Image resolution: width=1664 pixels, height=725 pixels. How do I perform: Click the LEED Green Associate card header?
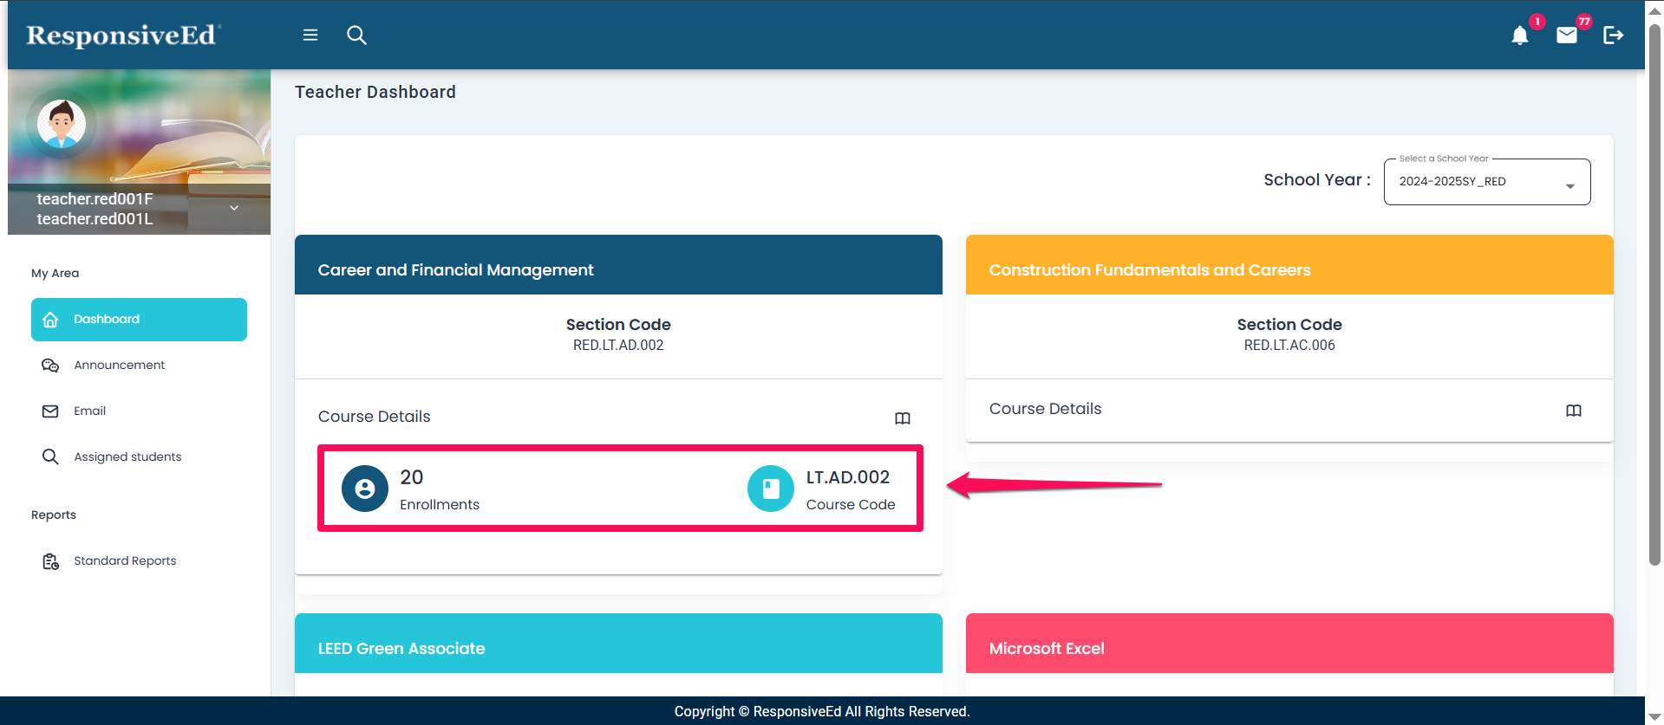[617, 648]
